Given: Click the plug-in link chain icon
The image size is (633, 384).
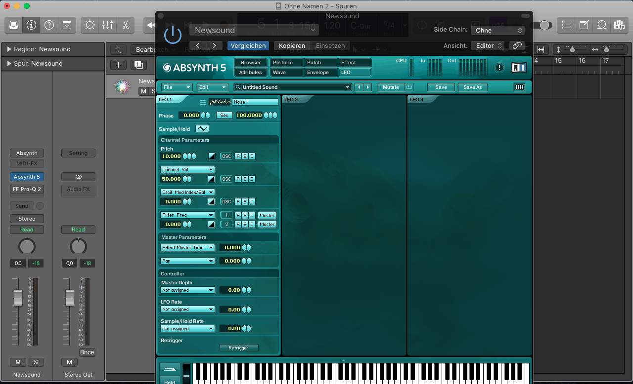Looking at the screenshot, I should pos(517,45).
